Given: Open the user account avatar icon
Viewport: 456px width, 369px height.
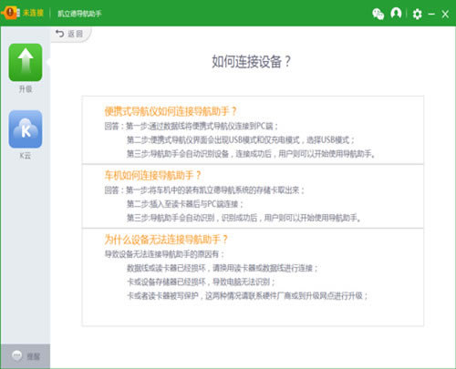Looking at the screenshot, I should [396, 14].
